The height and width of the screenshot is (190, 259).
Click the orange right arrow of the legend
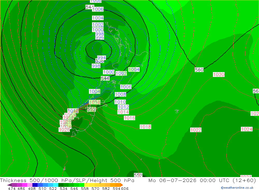click(122, 185)
